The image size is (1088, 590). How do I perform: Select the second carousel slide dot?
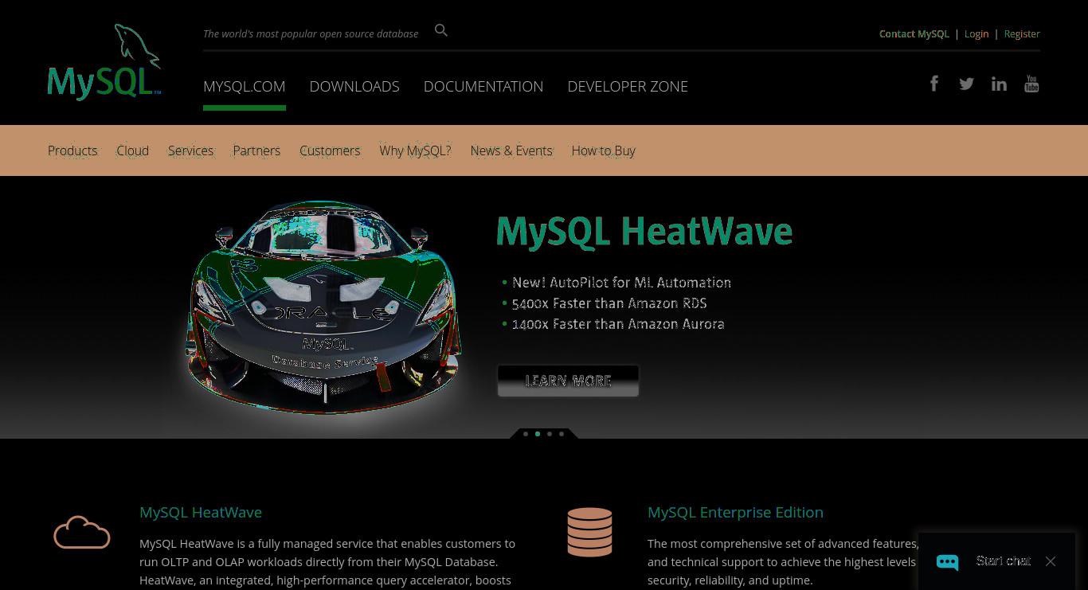pyautogui.click(x=538, y=434)
